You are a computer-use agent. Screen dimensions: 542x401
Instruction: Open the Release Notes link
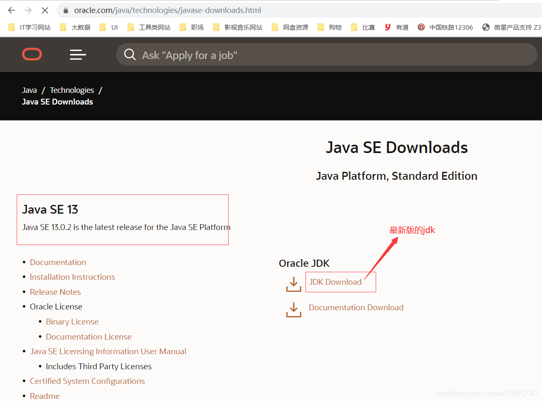[55, 292]
